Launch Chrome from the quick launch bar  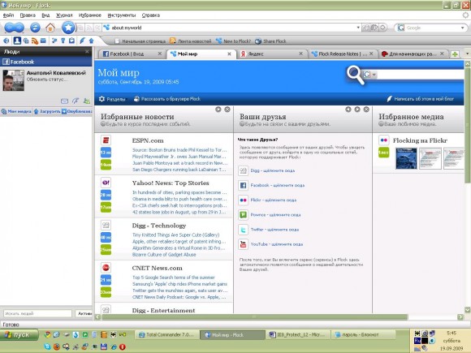47,334
